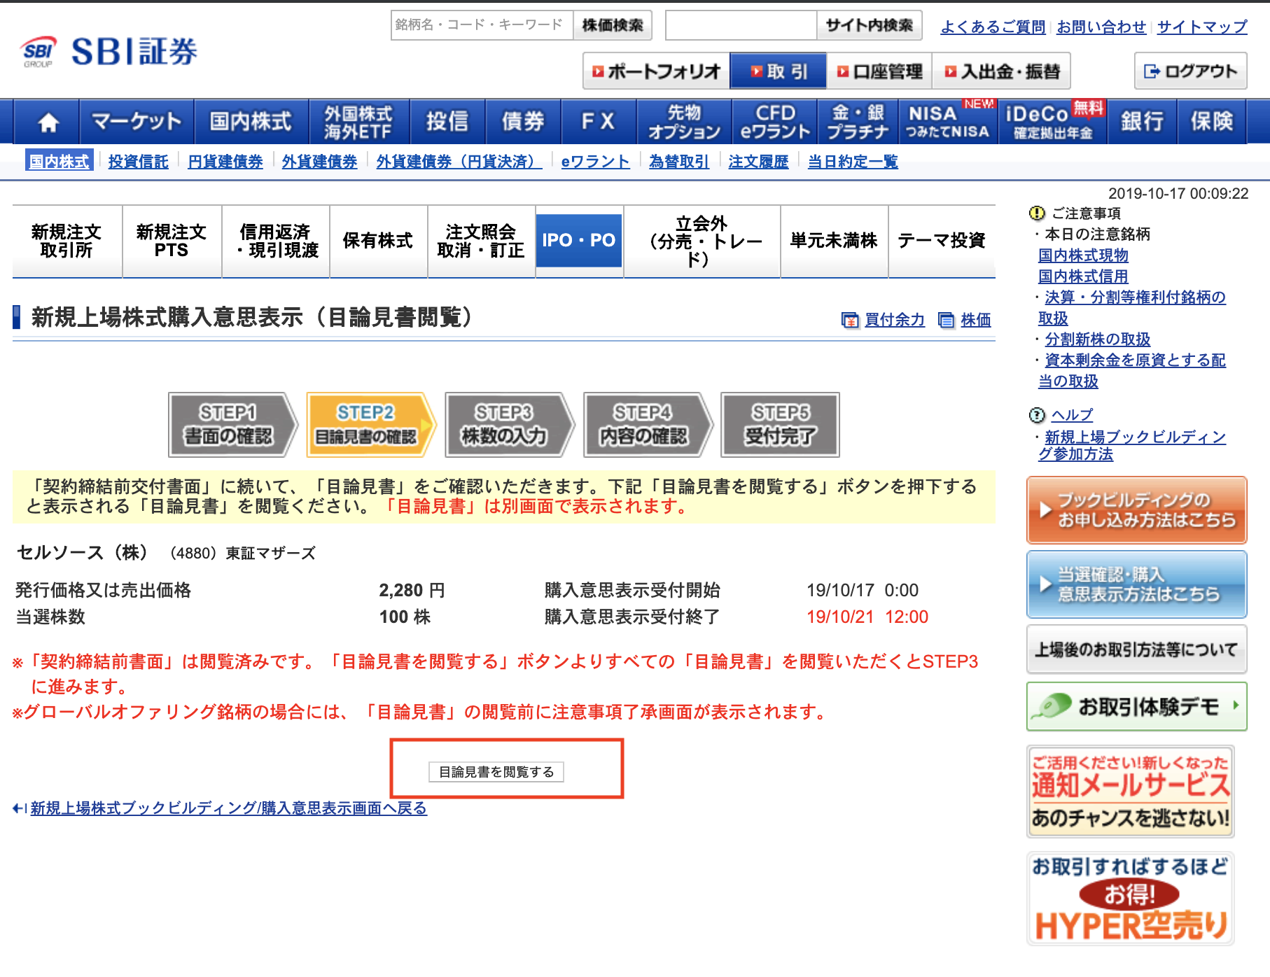The height and width of the screenshot is (977, 1270).
Task: Click the ブックビルディングのお申し込み方法 orange banner
Action: [x=1137, y=510]
